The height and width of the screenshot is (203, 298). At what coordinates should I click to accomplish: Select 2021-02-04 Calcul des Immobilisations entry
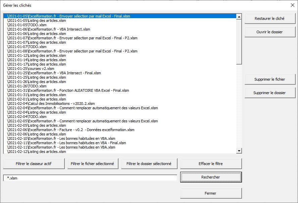tap(51, 104)
